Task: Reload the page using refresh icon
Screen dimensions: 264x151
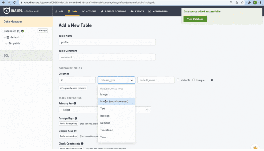Action: pos(15,3)
